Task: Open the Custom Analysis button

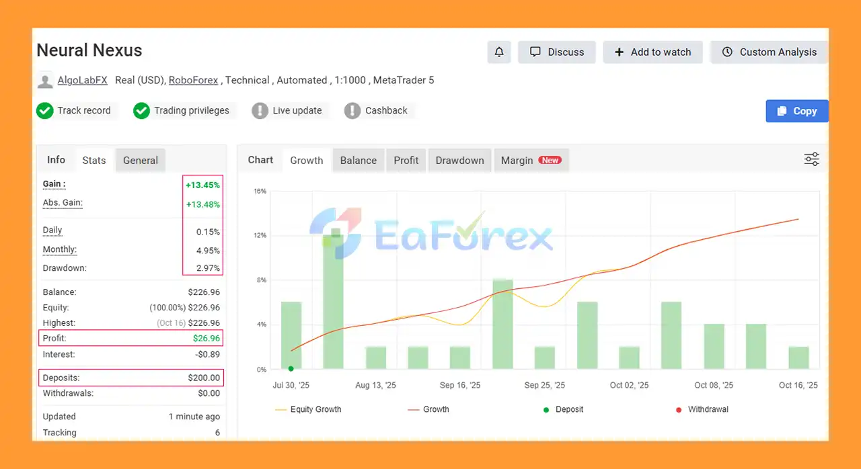Action: 769,52
